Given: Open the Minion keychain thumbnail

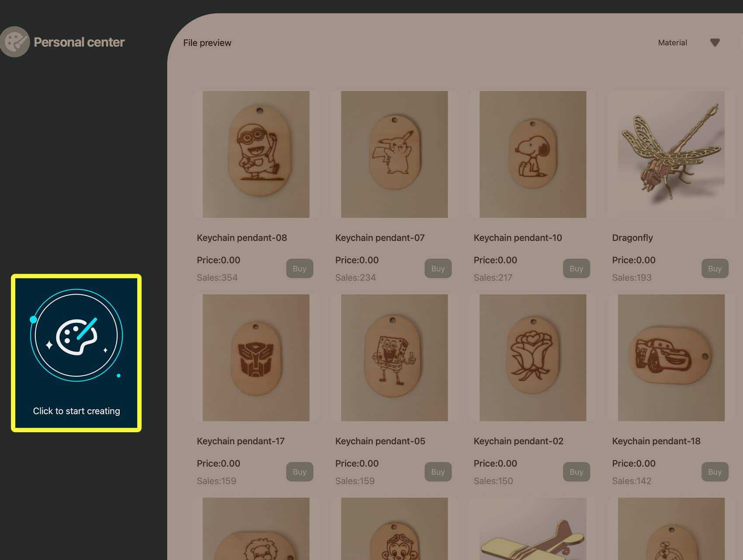Looking at the screenshot, I should click(256, 154).
